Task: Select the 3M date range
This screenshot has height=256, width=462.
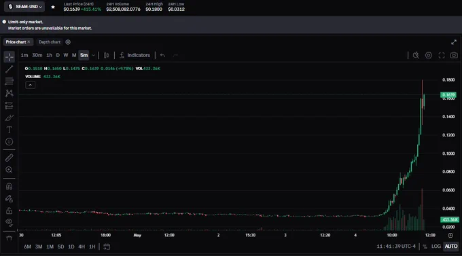Action: [39, 246]
